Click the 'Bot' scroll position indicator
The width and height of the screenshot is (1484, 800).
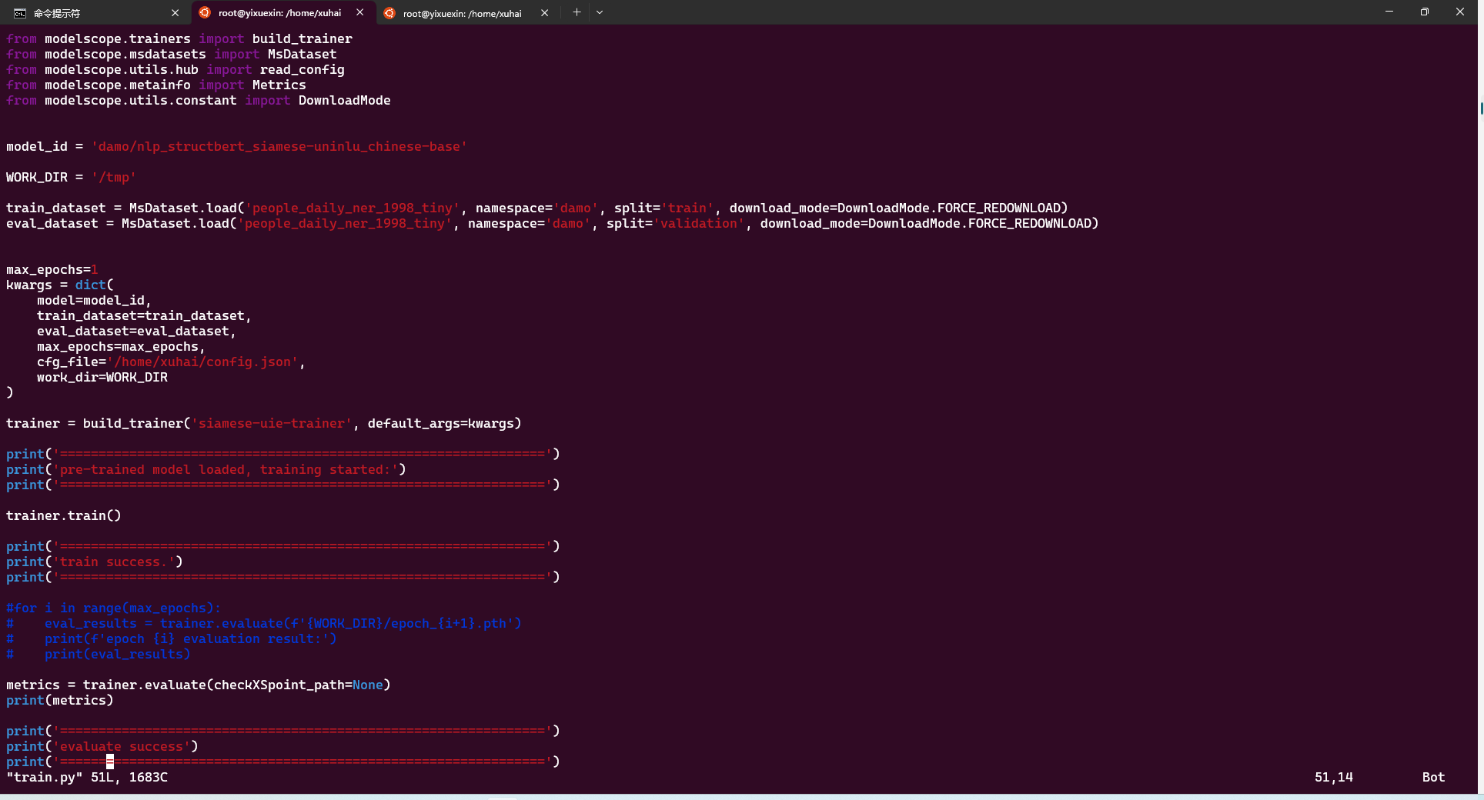pos(1434,777)
